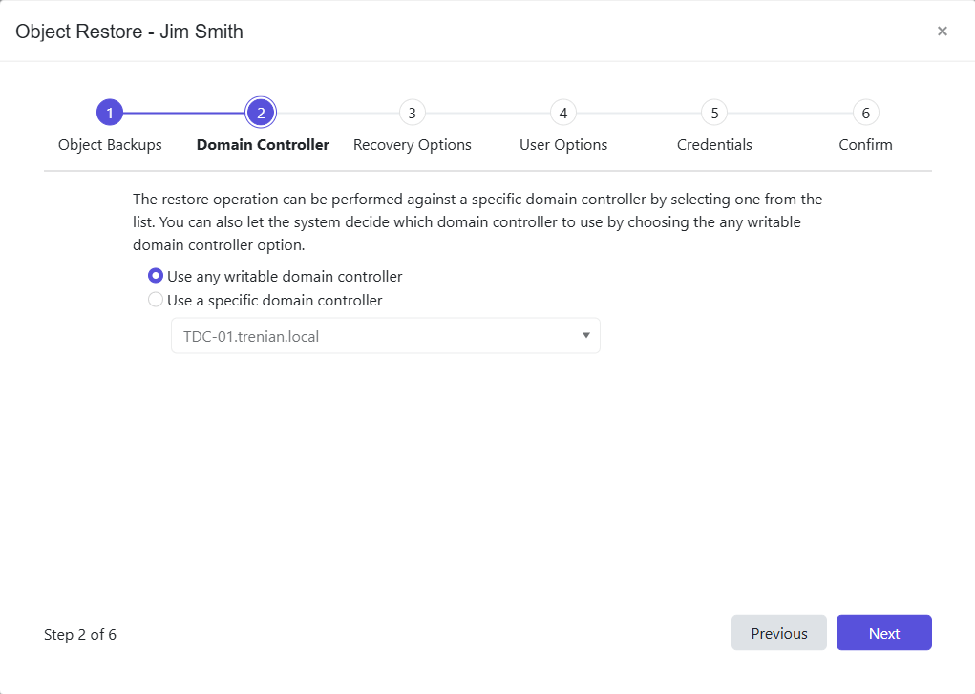Click the dropdown arrow next to TDC-01.trenian.local
This screenshot has height=694, width=975.
tap(586, 335)
